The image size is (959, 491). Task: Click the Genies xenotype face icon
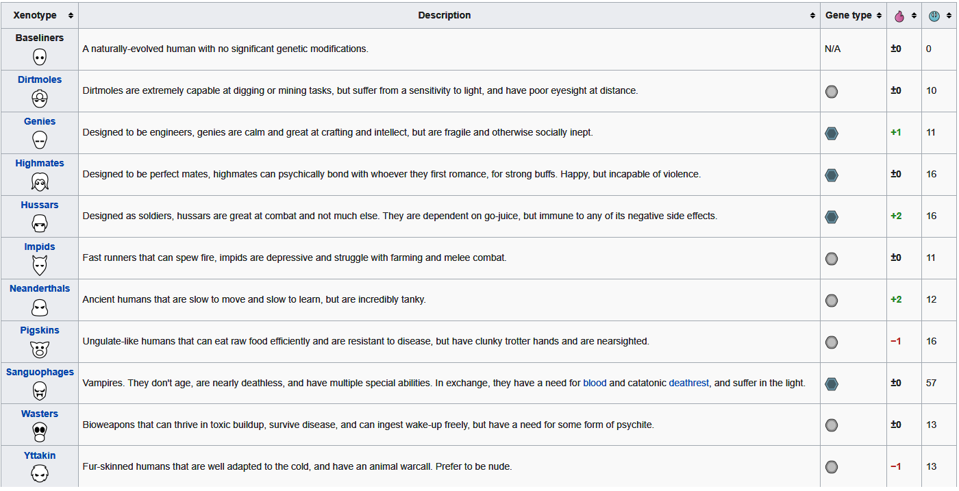tap(40, 140)
